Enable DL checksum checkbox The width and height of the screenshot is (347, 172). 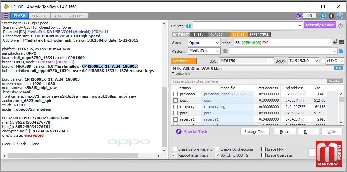[217, 149]
